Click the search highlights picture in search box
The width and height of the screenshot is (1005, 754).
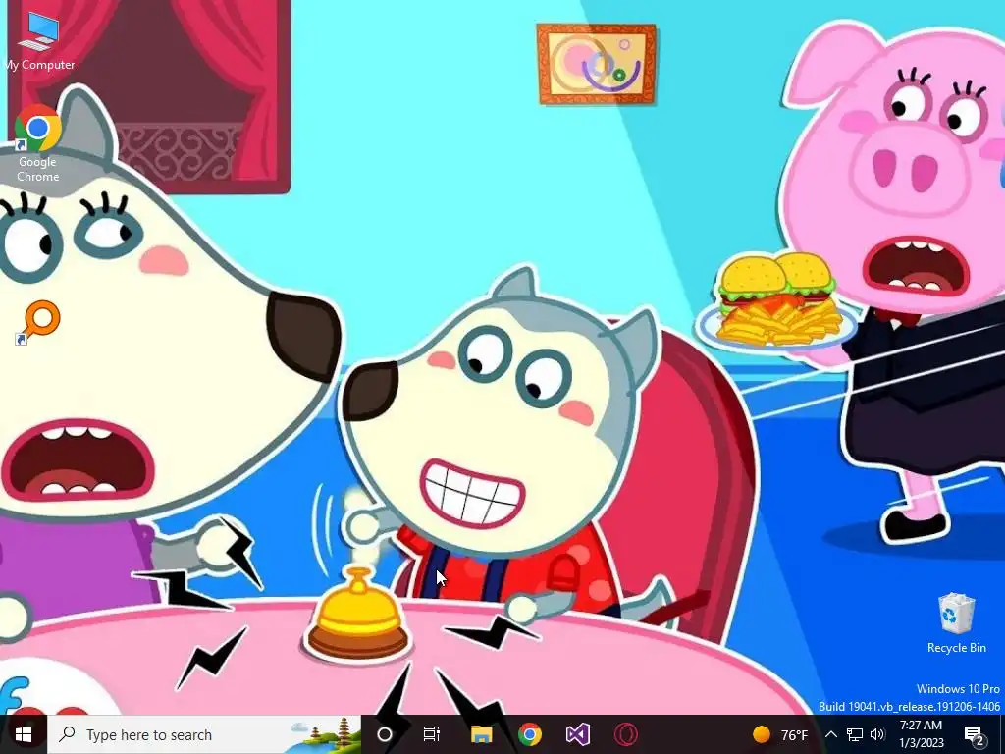(326, 734)
